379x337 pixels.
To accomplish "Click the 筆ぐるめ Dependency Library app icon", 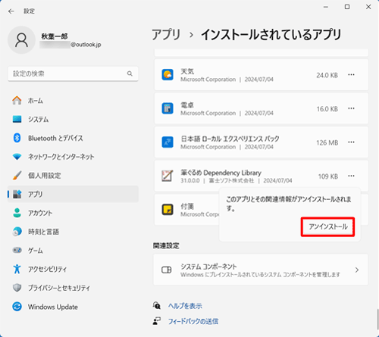I will [x=168, y=176].
